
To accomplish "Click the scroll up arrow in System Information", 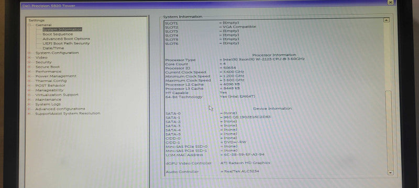I will point(386,20).
